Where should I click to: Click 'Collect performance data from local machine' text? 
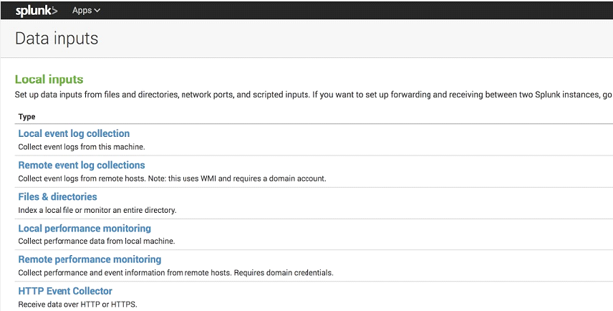point(96,241)
